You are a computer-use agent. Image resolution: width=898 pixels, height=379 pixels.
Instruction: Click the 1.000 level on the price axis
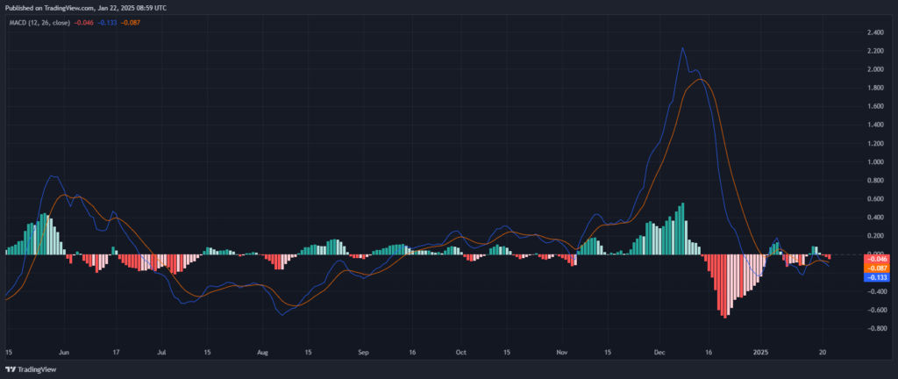pos(875,162)
